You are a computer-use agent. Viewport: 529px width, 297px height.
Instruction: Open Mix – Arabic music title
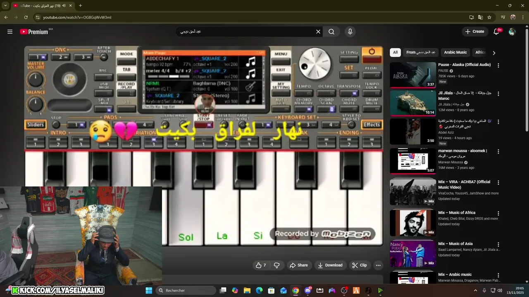click(x=455, y=275)
